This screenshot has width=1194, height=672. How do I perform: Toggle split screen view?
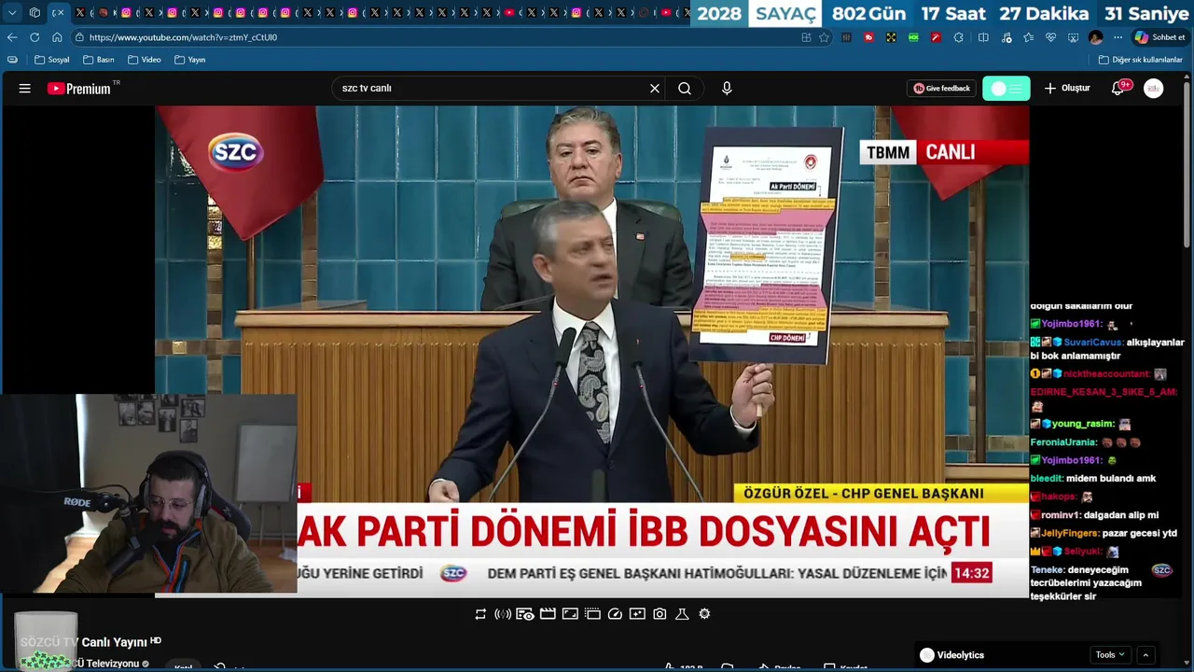983,37
